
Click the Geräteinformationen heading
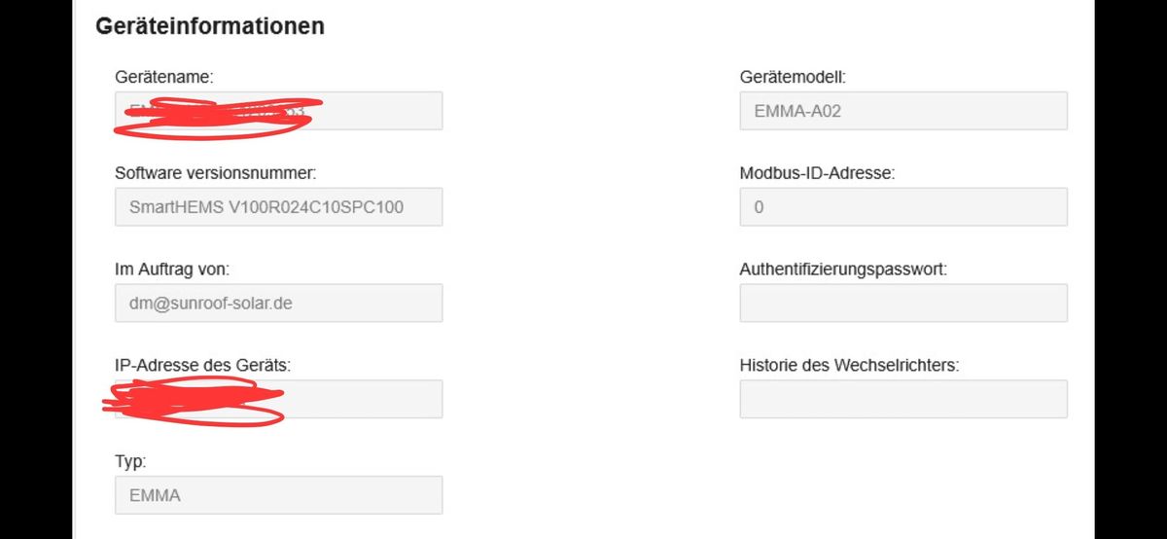(x=209, y=27)
